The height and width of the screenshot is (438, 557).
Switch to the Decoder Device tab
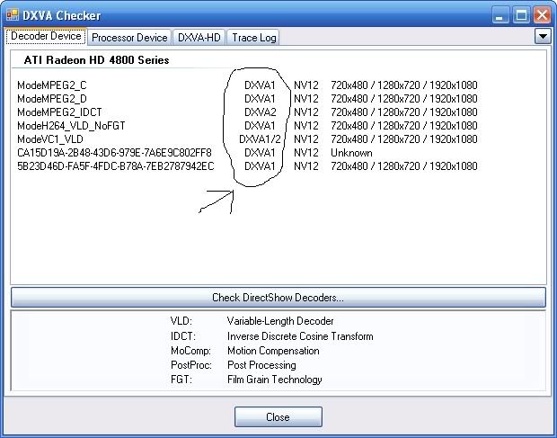point(46,36)
